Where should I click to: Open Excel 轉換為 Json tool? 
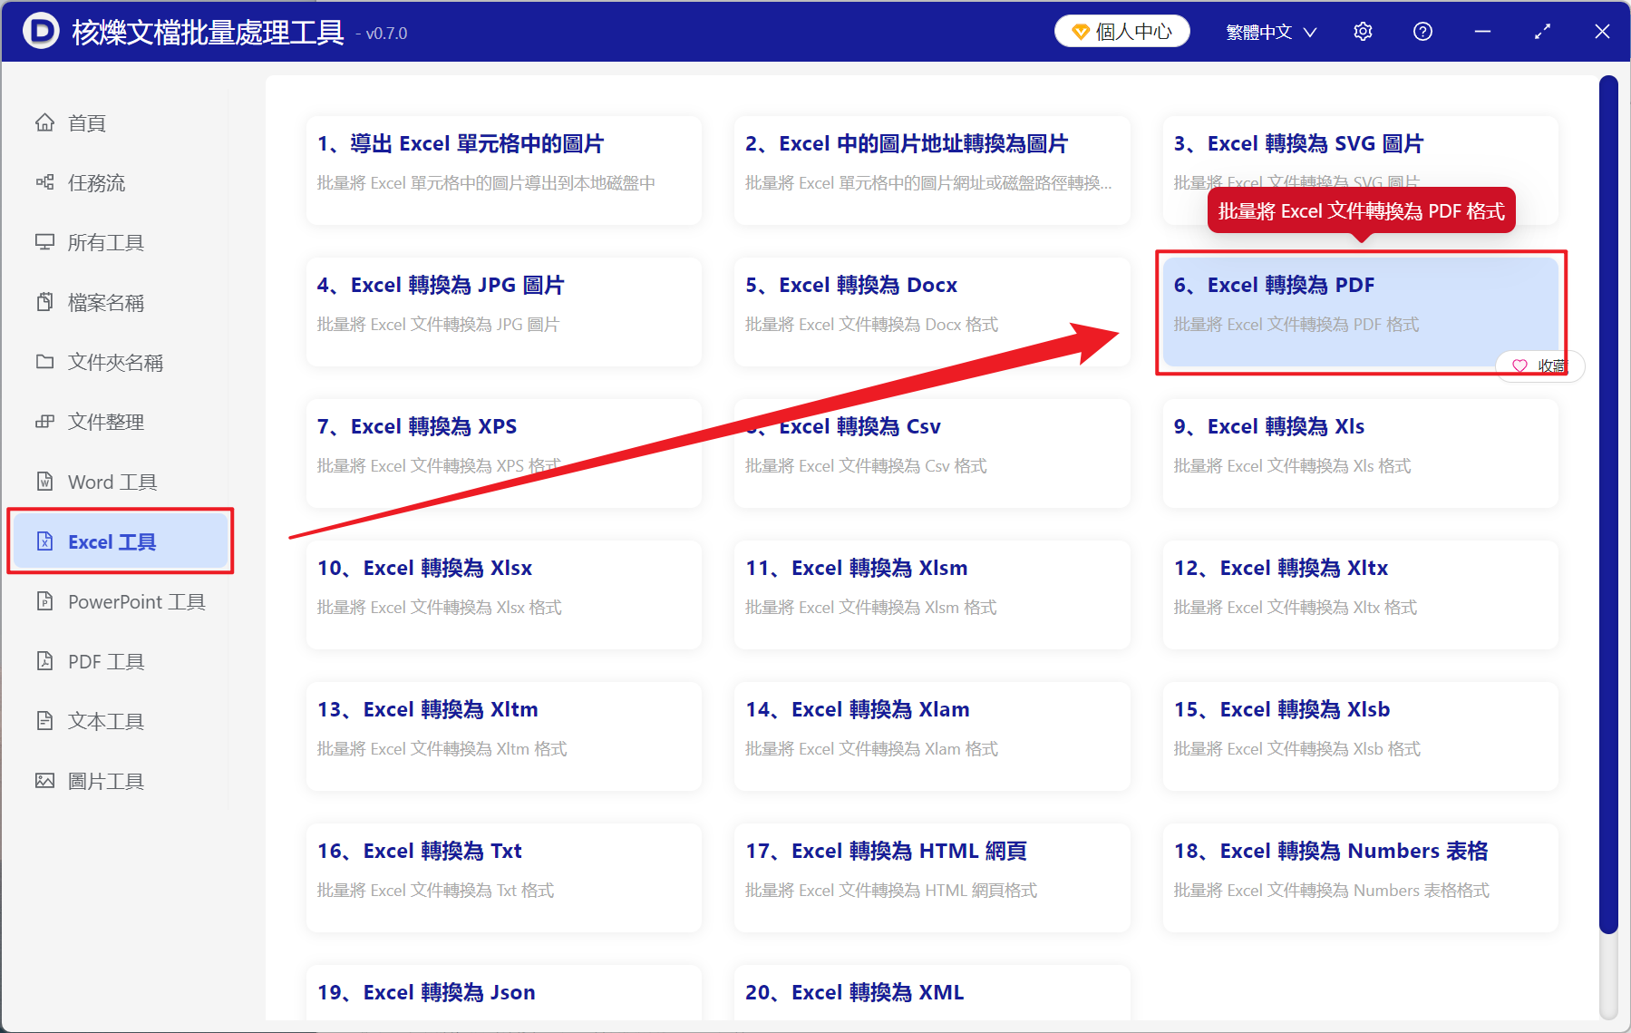click(503, 993)
